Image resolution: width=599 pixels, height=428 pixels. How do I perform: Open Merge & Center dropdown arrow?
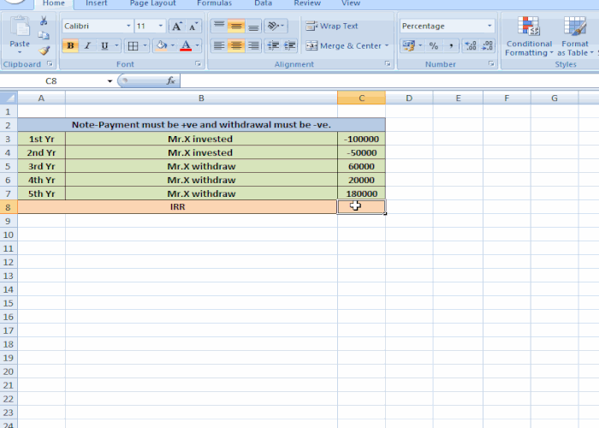click(387, 46)
